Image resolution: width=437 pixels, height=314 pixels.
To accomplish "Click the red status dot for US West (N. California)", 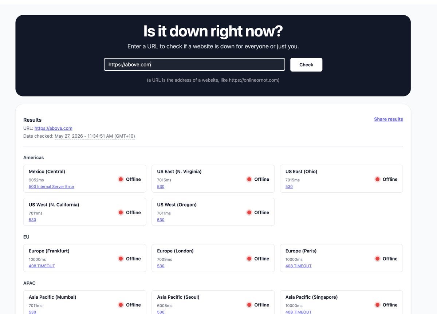I will [x=121, y=212].
